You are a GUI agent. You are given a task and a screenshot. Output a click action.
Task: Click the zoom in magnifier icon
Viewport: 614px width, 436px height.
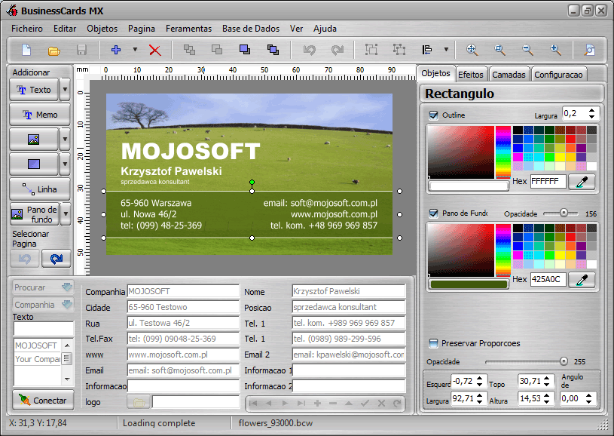(x=555, y=49)
